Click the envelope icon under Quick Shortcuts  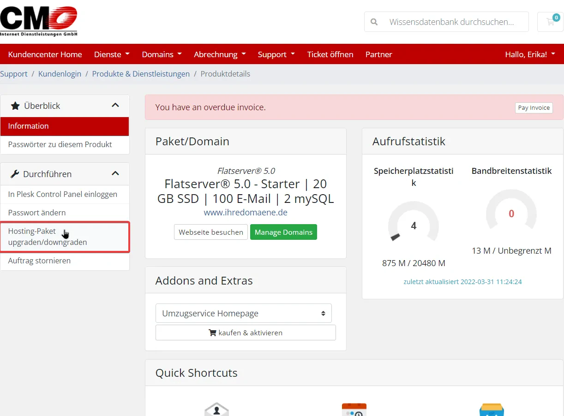click(x=216, y=410)
